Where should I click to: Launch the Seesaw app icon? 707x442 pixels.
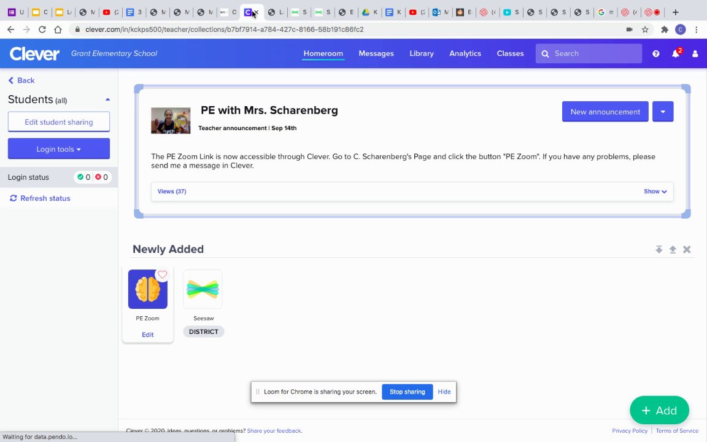[x=203, y=289]
